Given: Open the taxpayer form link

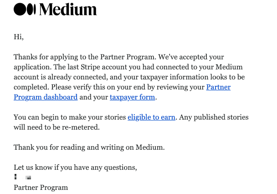Looking at the screenshot, I should (x=133, y=97).
